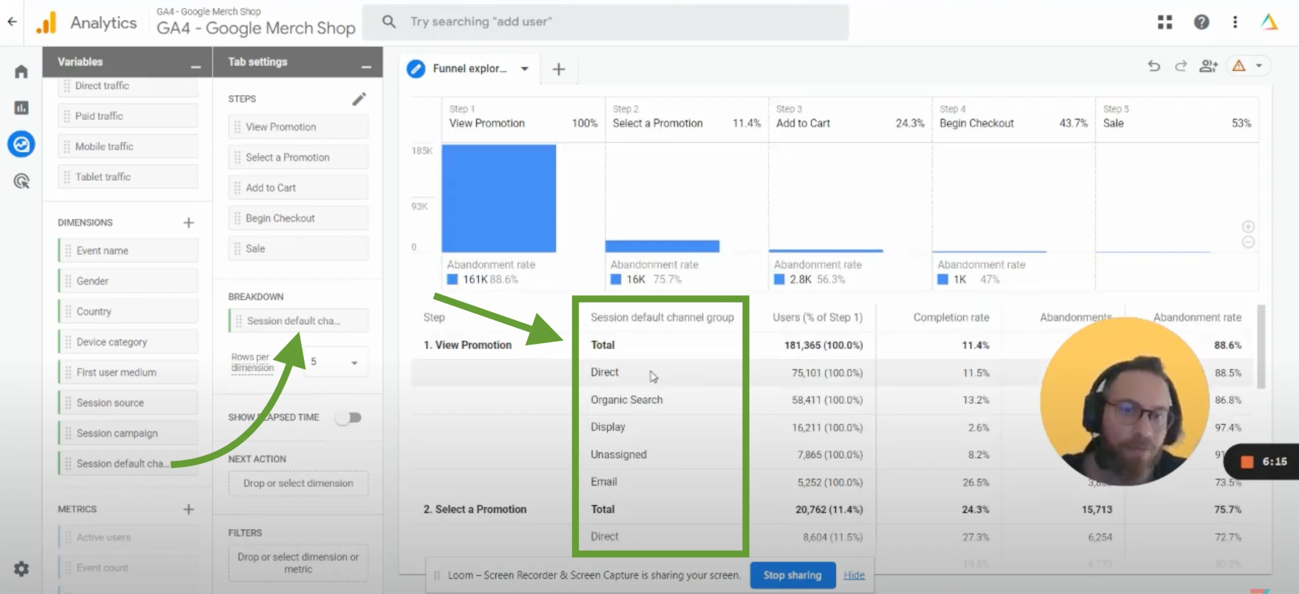Screen dimensions: 1299x594
Task: Edit the funnel steps with the pencil icon
Action: [x=359, y=99]
